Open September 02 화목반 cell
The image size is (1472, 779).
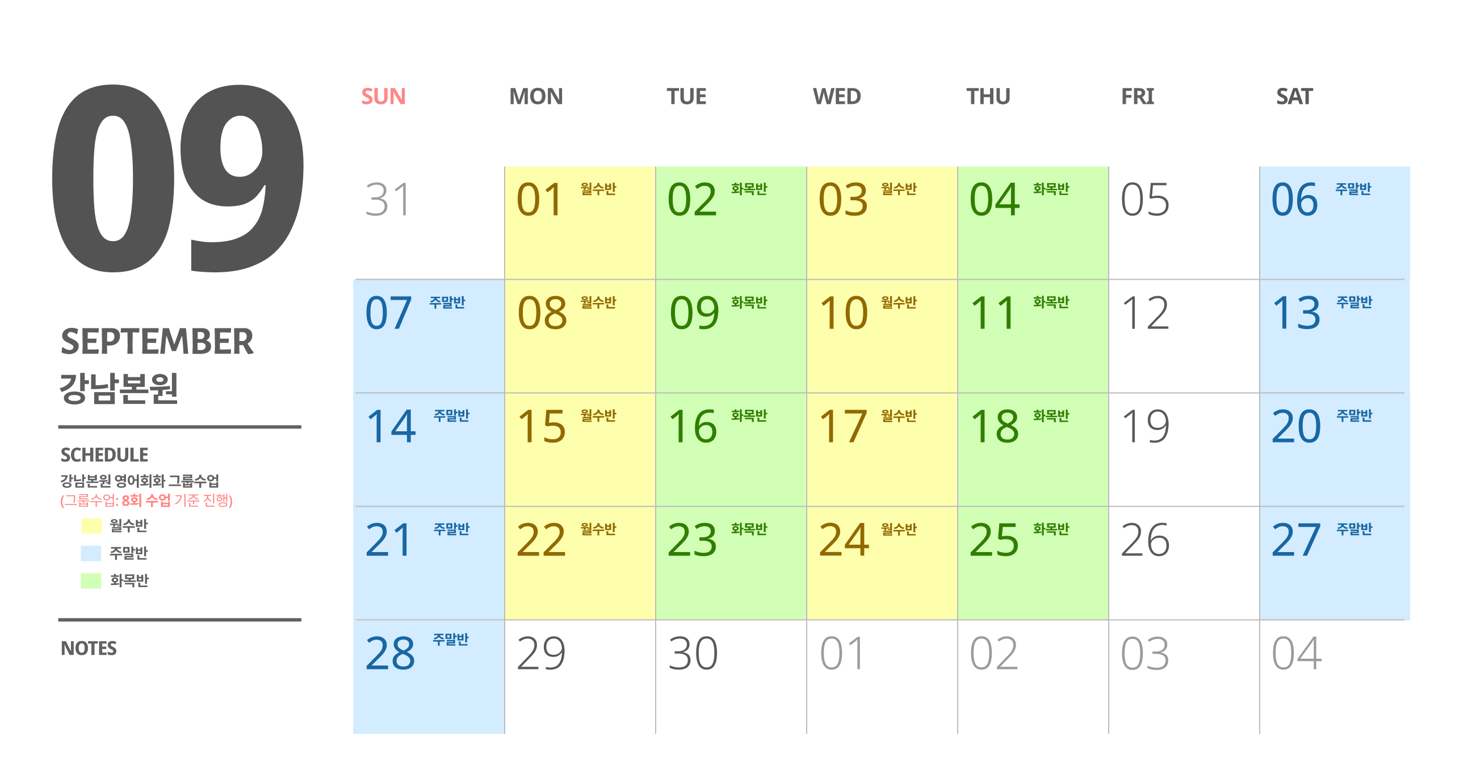pyautogui.click(x=731, y=223)
